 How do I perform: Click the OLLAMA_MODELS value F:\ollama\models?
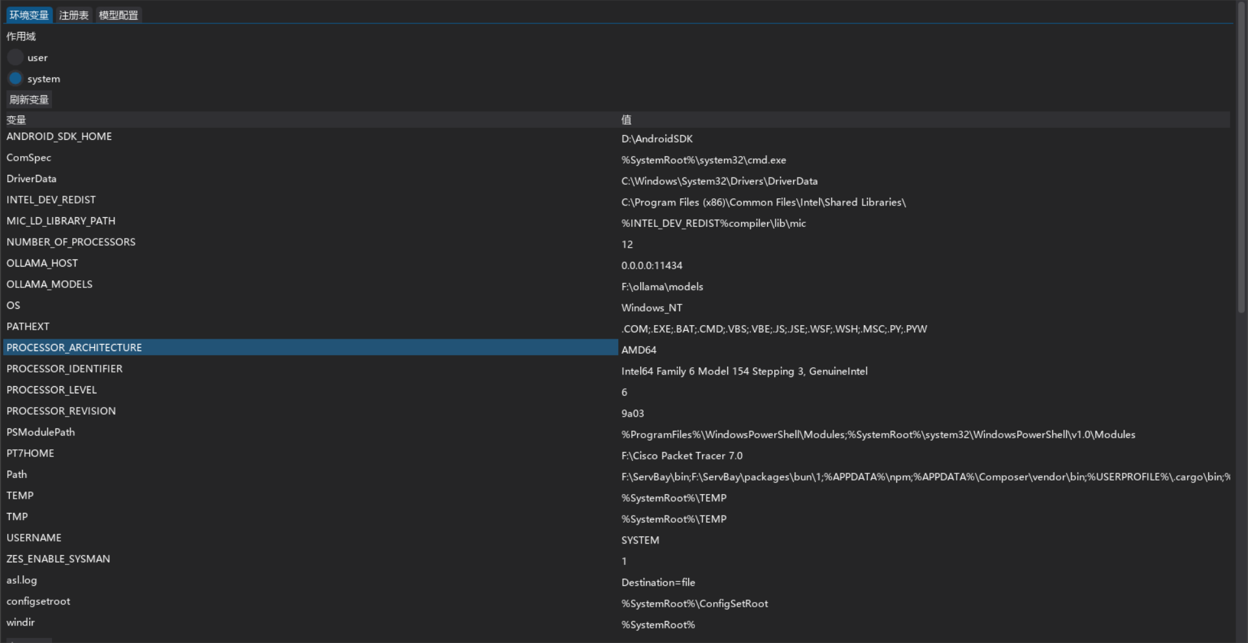[662, 287]
